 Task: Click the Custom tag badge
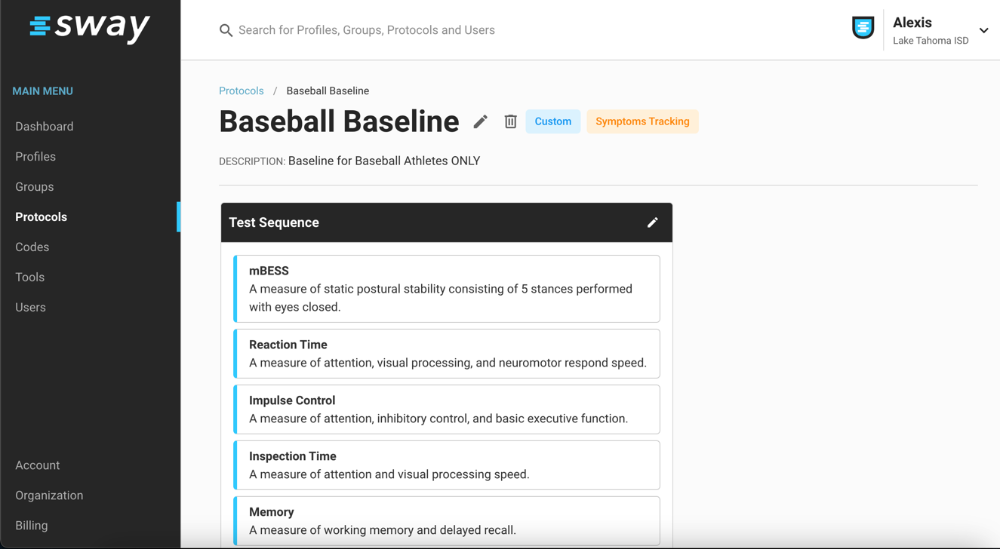click(553, 121)
